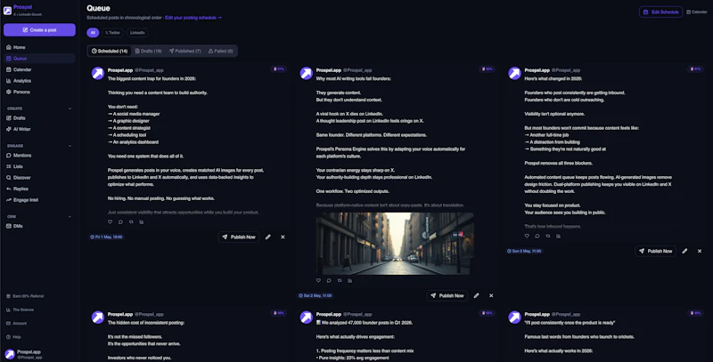This screenshot has width=713, height=362.
Task: Click the Prospel.app profile at sidebar bottom
Action: pos(23,354)
